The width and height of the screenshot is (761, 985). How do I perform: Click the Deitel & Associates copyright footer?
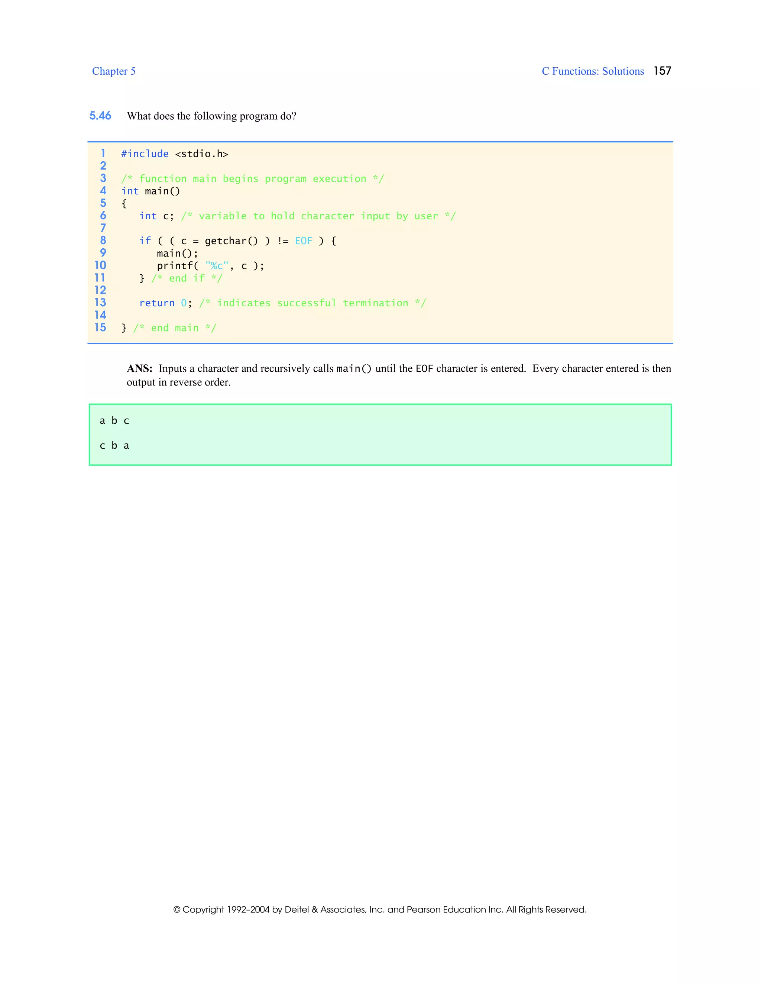380,910
